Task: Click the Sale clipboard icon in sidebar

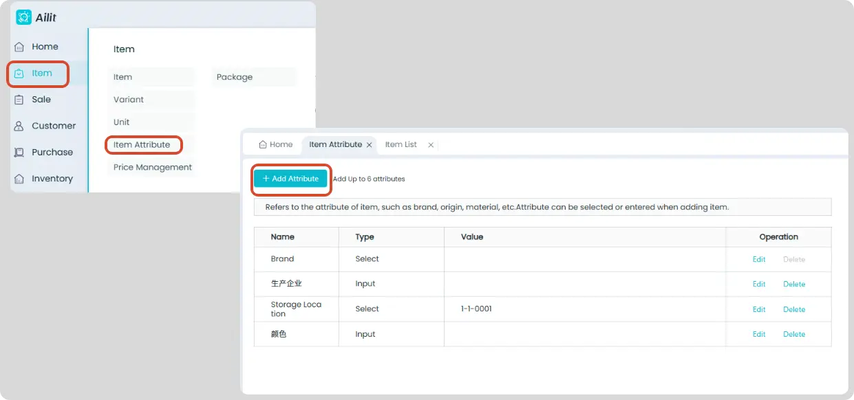Action: [x=19, y=100]
